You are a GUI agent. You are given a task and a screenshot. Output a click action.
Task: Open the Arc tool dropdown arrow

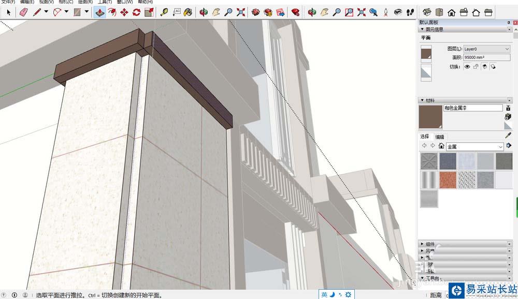coord(66,12)
